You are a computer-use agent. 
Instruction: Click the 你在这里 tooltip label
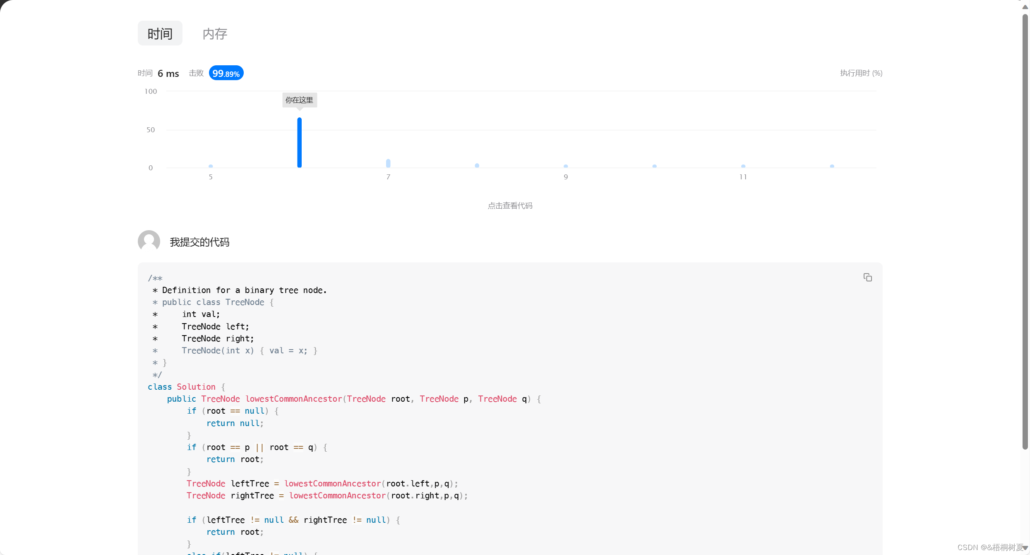pyautogui.click(x=300, y=100)
